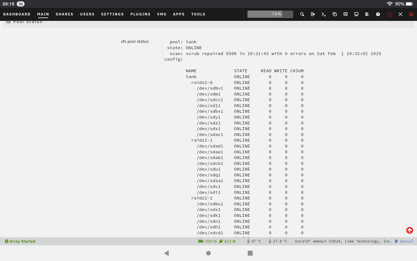
Task: Click the /dev/sdcb1 device entry
Action: 210,164
